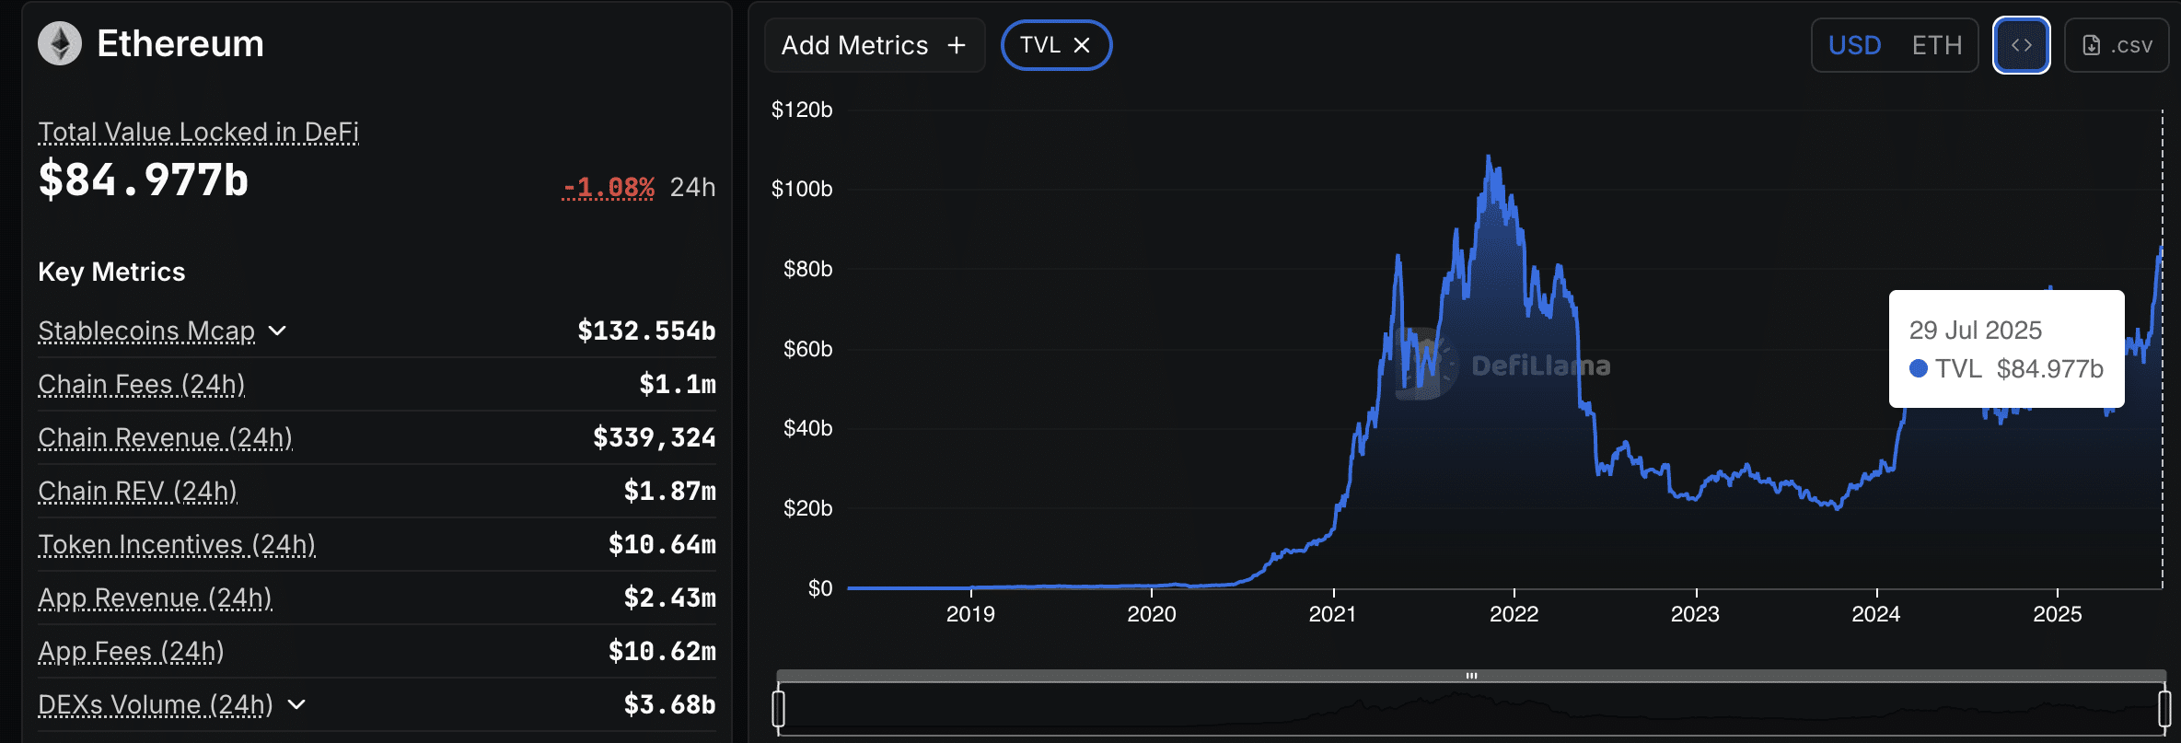2181x743 pixels.
Task: Click the right range slider handle
Action: (2164, 708)
